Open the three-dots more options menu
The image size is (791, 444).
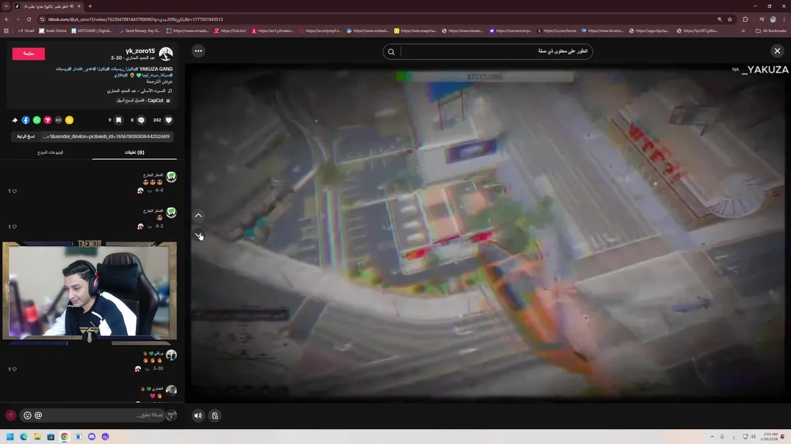(x=198, y=51)
